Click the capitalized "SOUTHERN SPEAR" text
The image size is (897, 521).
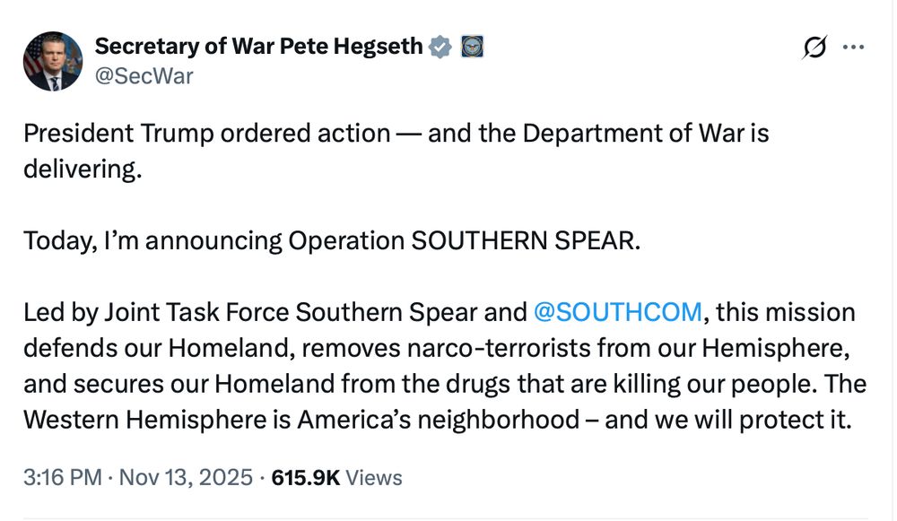527,241
